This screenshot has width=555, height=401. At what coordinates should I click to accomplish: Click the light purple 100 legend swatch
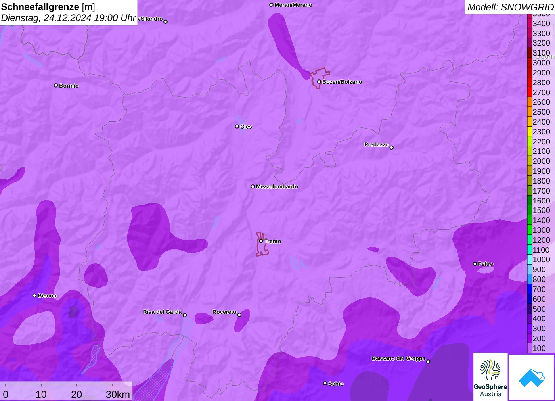(530, 348)
